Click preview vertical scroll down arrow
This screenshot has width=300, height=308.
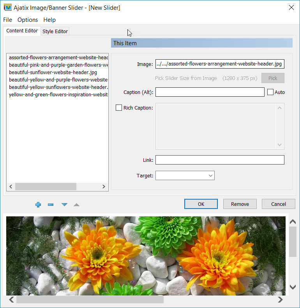(293, 287)
